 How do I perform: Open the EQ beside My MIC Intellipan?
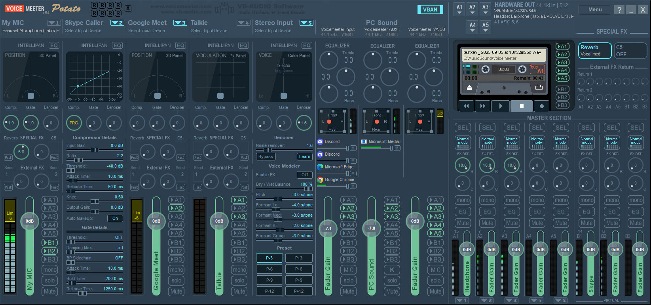point(54,46)
